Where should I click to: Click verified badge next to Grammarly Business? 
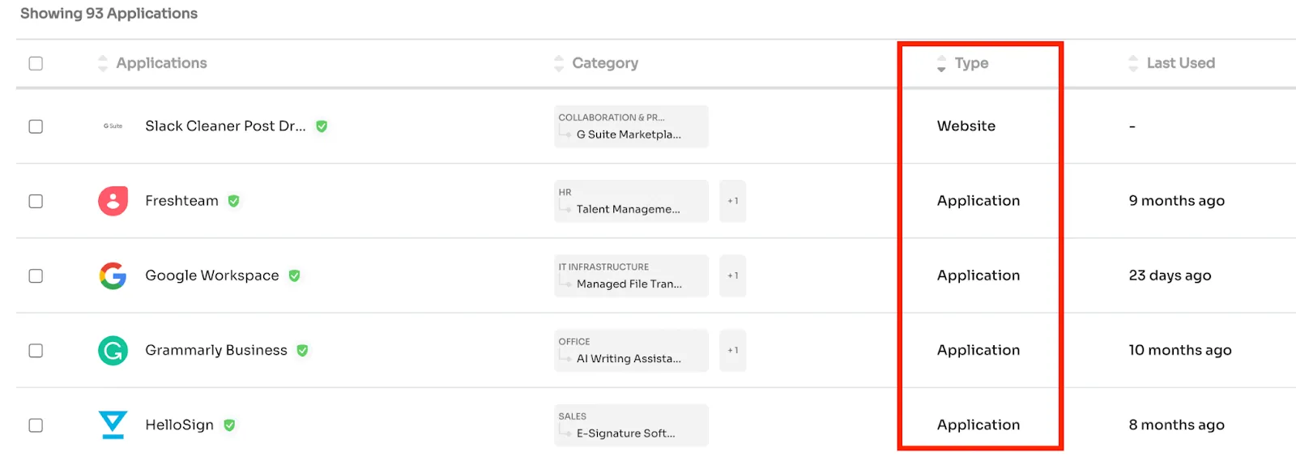point(302,350)
